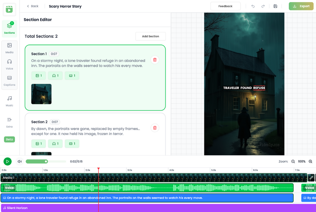Screen dimensions: 316x212
Task: Adjust the volume slider
Action: (46, 161)
